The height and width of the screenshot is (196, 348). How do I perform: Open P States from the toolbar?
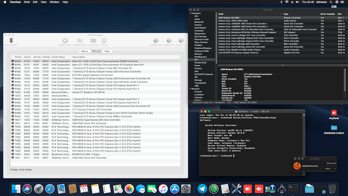(x=104, y=41)
